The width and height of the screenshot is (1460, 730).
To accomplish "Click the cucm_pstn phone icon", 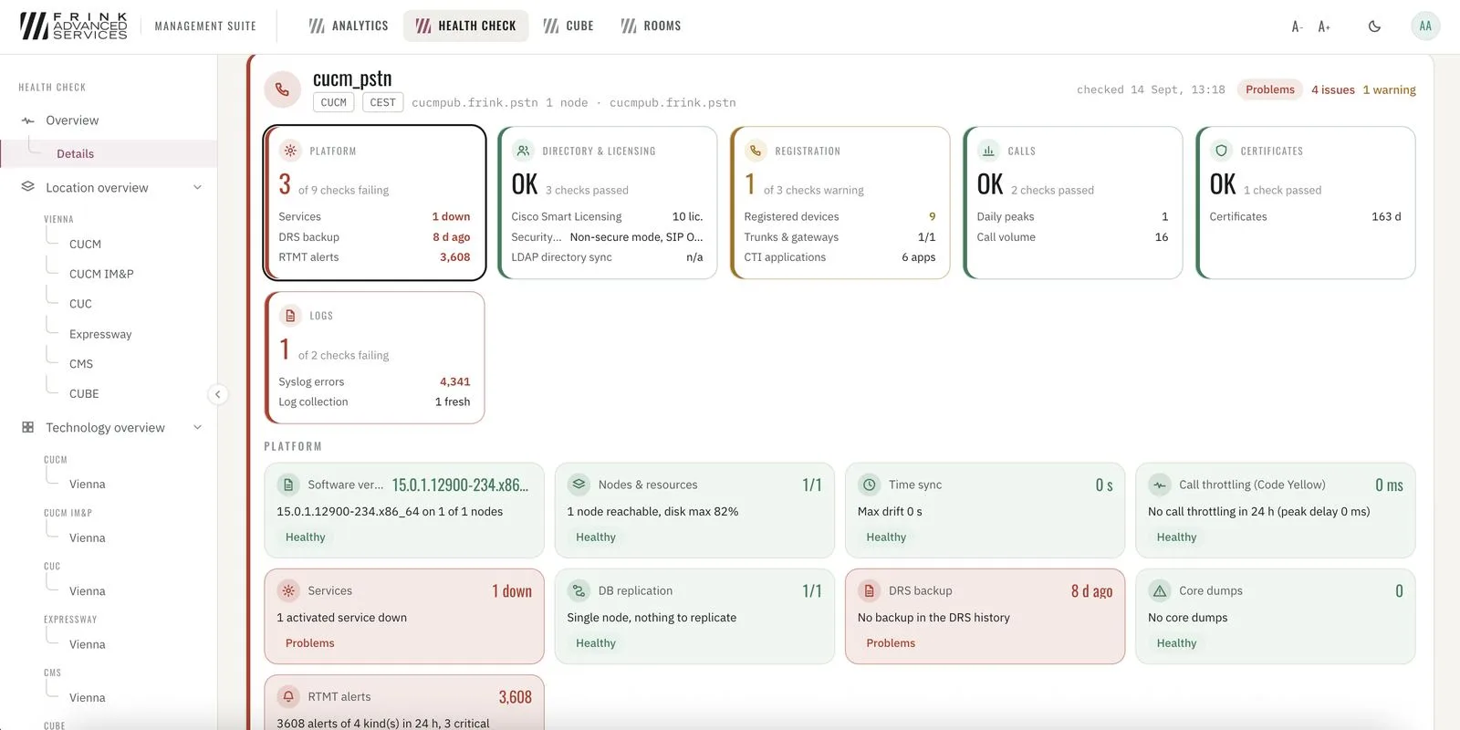I will click(x=283, y=89).
